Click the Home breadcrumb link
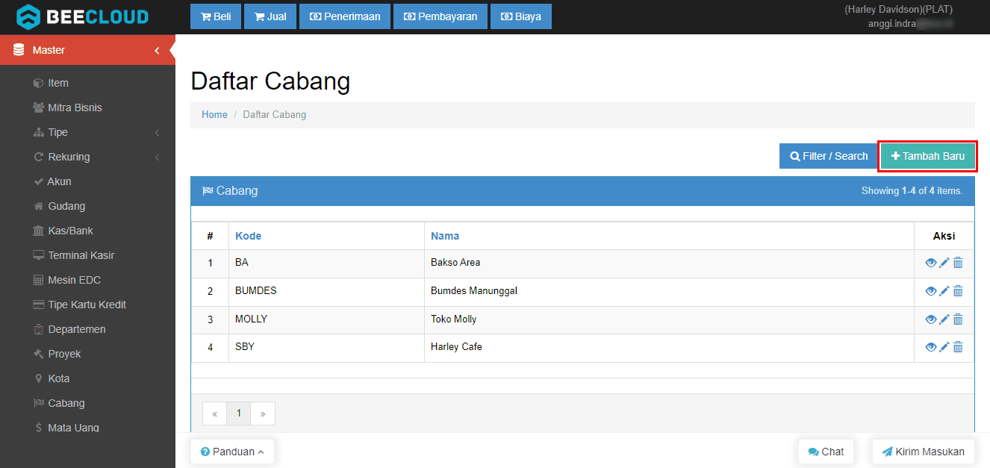This screenshot has width=990, height=468. pos(214,115)
